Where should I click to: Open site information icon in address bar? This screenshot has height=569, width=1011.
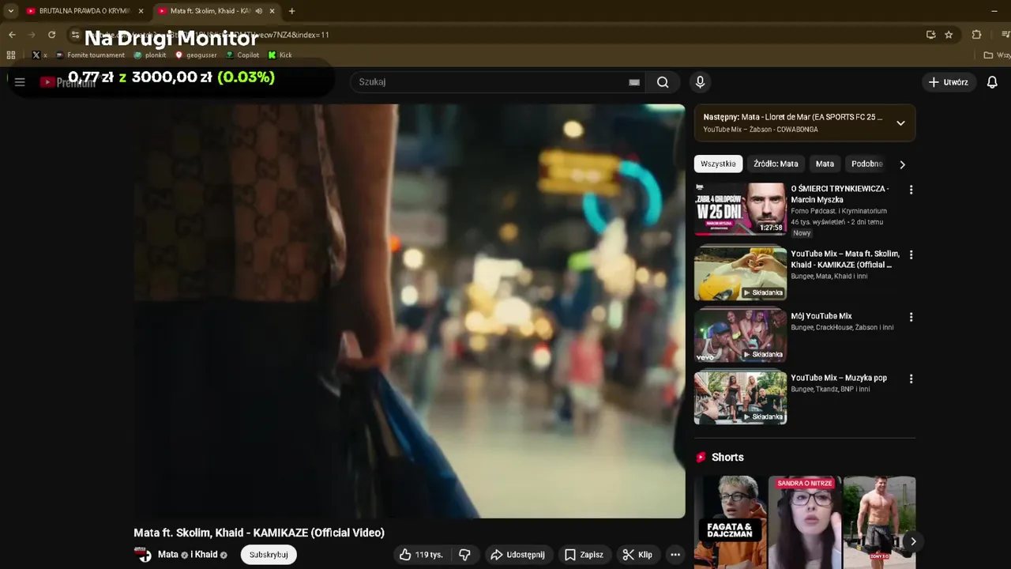[75, 35]
